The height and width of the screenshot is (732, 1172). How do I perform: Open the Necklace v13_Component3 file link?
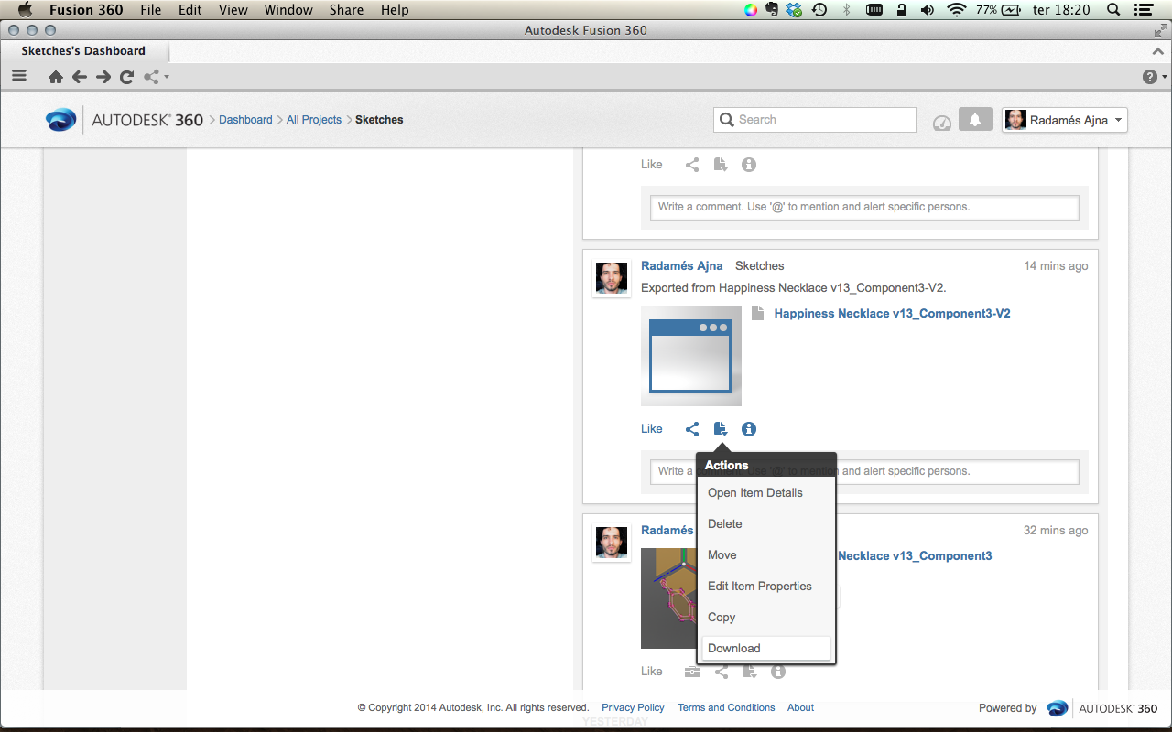915,555
